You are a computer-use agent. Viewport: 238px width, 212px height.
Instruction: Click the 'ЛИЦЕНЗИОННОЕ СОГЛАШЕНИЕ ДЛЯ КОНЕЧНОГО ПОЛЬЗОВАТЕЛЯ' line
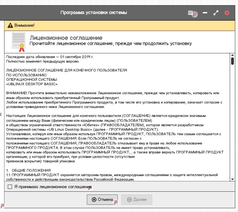[x=66, y=70]
